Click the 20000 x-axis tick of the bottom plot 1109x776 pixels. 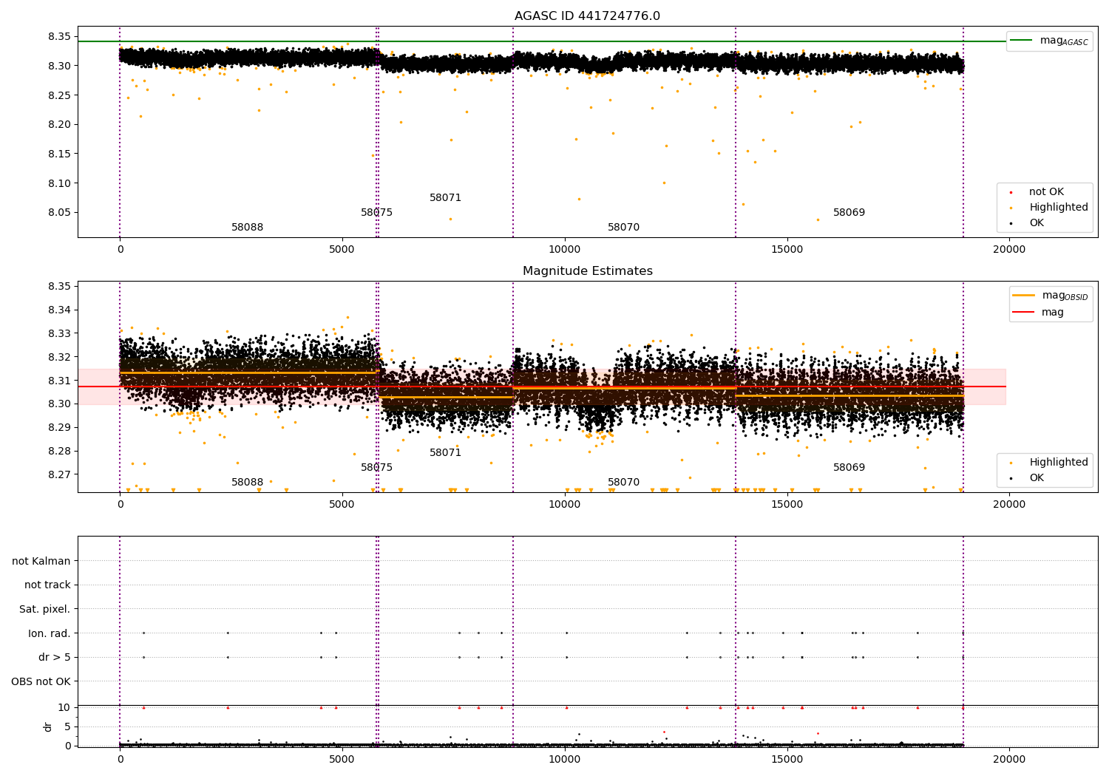(x=1009, y=759)
